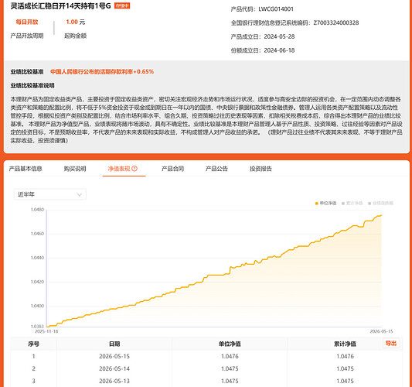Click the 2025-11-18 x-axis label
The height and width of the screenshot is (387, 412).
click(46, 331)
